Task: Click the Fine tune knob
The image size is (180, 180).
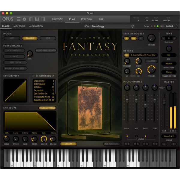Action: pyautogui.click(x=169, y=49)
